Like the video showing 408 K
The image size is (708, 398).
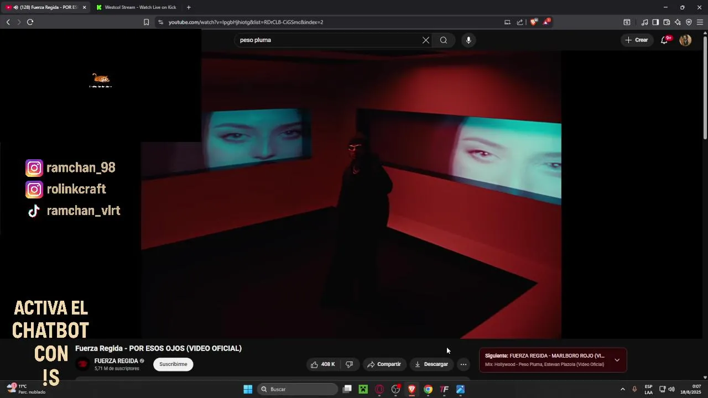(322, 364)
